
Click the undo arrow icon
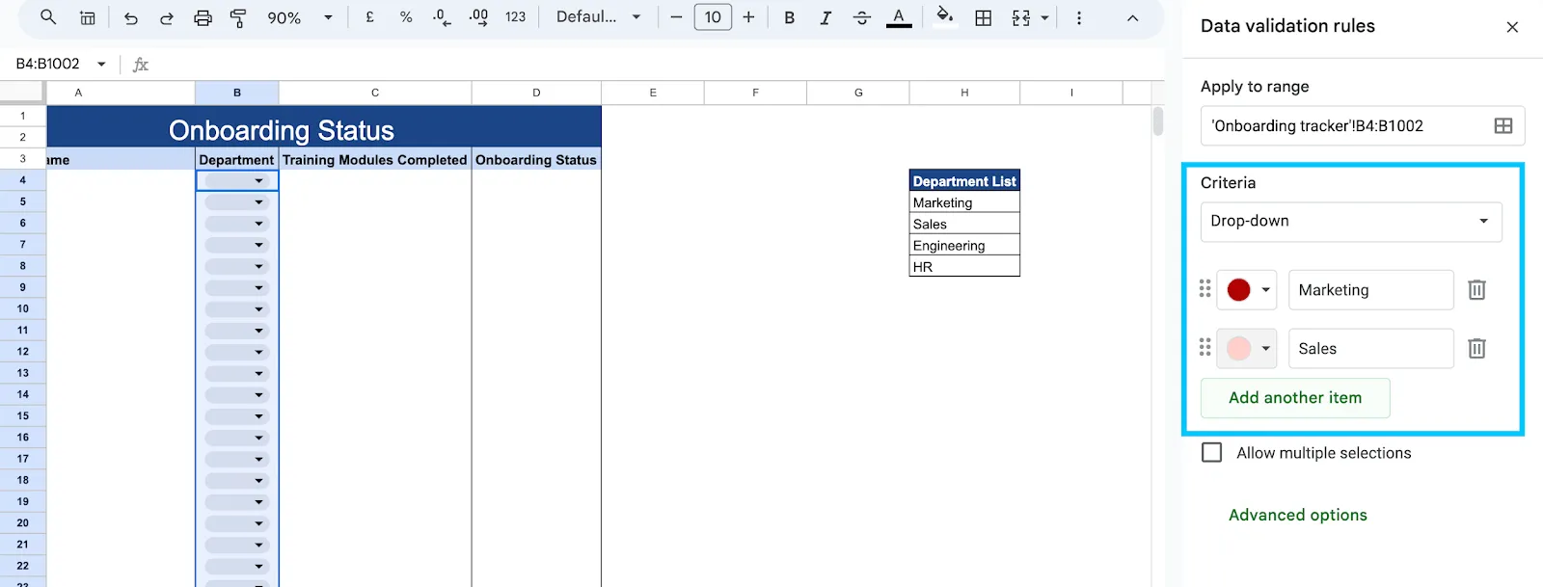click(131, 17)
